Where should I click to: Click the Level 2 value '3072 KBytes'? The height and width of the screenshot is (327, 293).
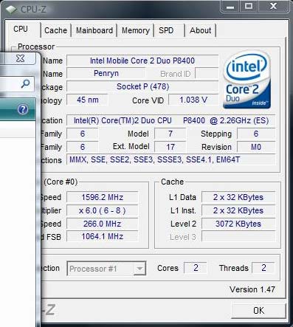[x=238, y=224]
